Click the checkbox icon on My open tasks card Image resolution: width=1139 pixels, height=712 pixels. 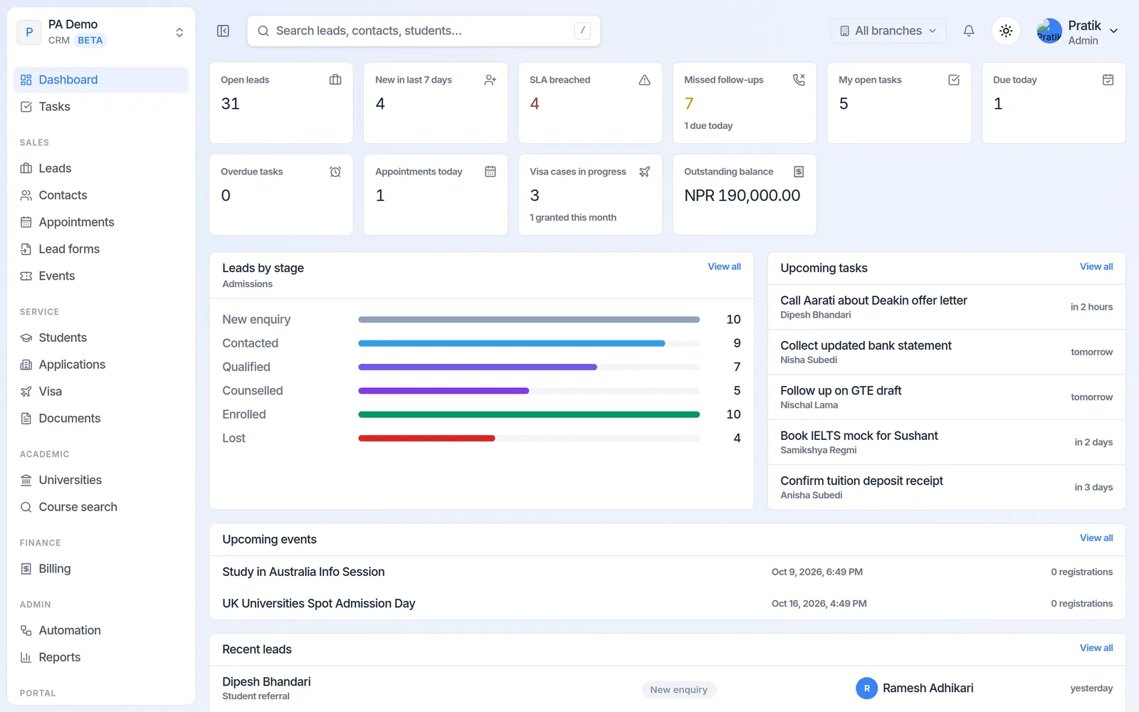coord(954,80)
